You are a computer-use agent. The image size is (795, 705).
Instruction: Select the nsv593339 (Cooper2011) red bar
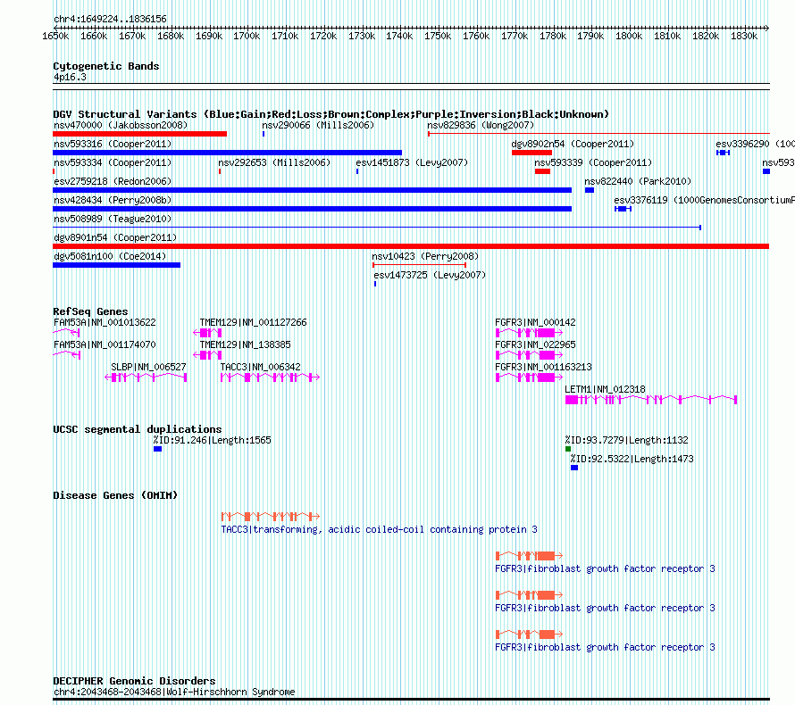click(542, 171)
